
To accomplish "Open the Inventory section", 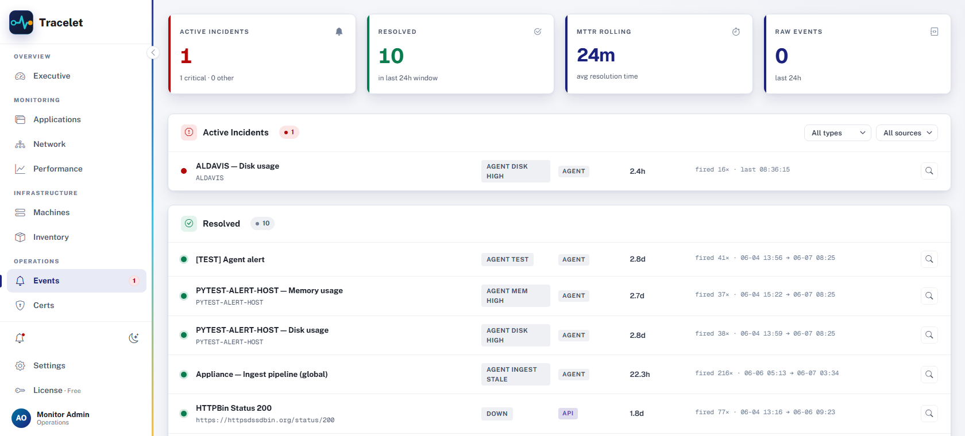I will 76,237.
